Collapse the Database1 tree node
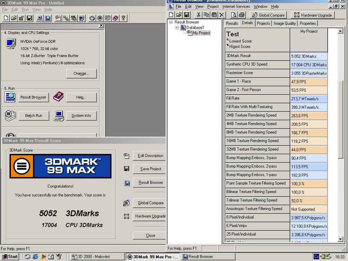348x261 pixels. coord(177,28)
